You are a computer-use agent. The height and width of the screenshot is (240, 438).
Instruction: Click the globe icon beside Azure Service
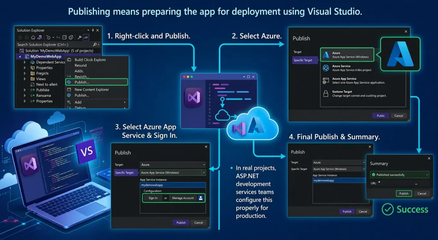(326, 68)
